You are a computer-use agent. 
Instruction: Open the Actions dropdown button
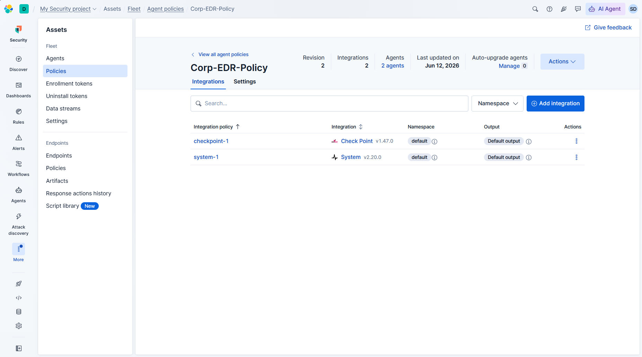[x=562, y=62]
